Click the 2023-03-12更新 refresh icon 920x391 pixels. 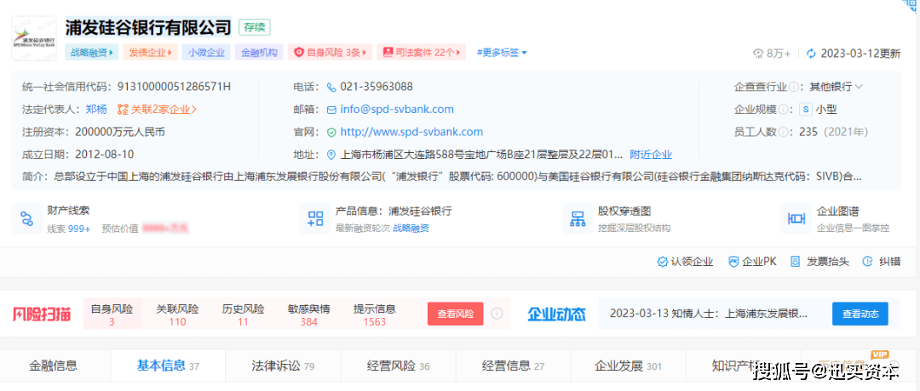[811, 54]
